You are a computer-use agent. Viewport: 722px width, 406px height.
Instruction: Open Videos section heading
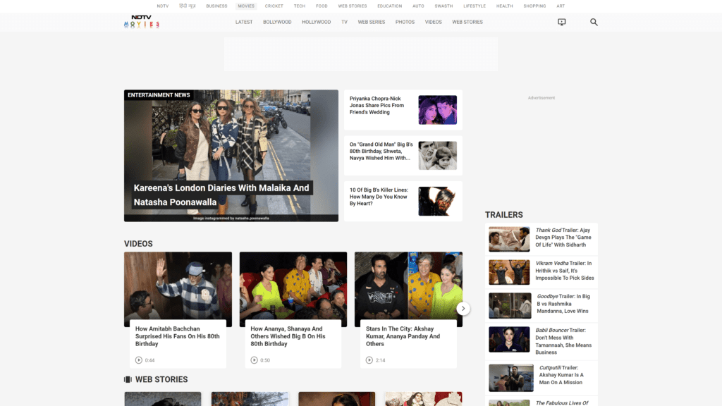pyautogui.click(x=138, y=244)
